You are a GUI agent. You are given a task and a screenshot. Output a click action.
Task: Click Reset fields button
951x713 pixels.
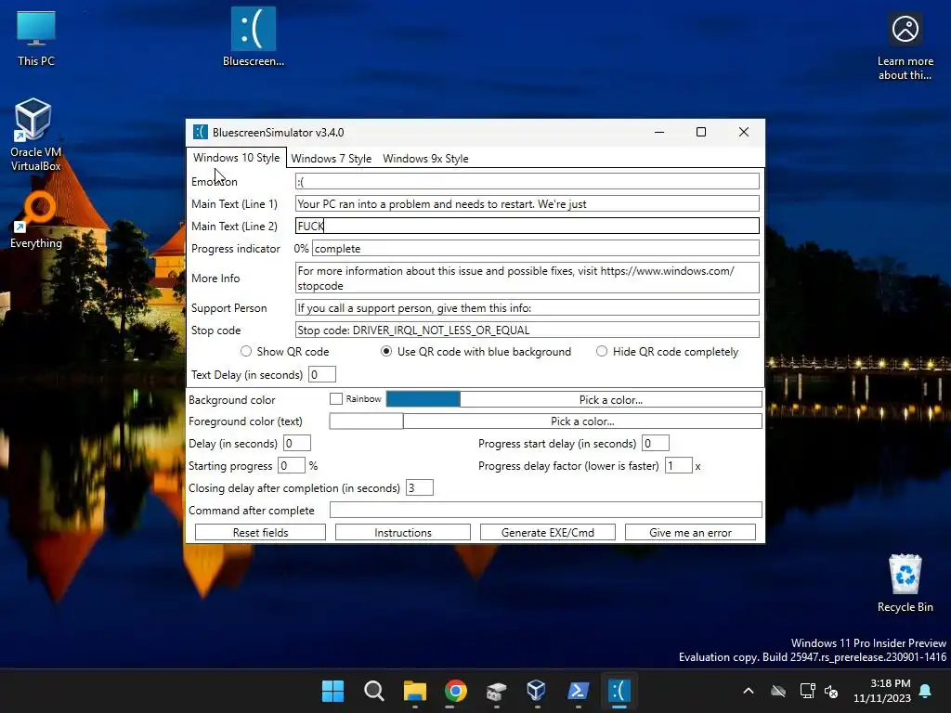(x=260, y=532)
